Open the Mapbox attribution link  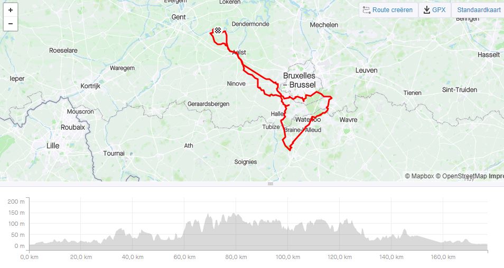(x=419, y=176)
